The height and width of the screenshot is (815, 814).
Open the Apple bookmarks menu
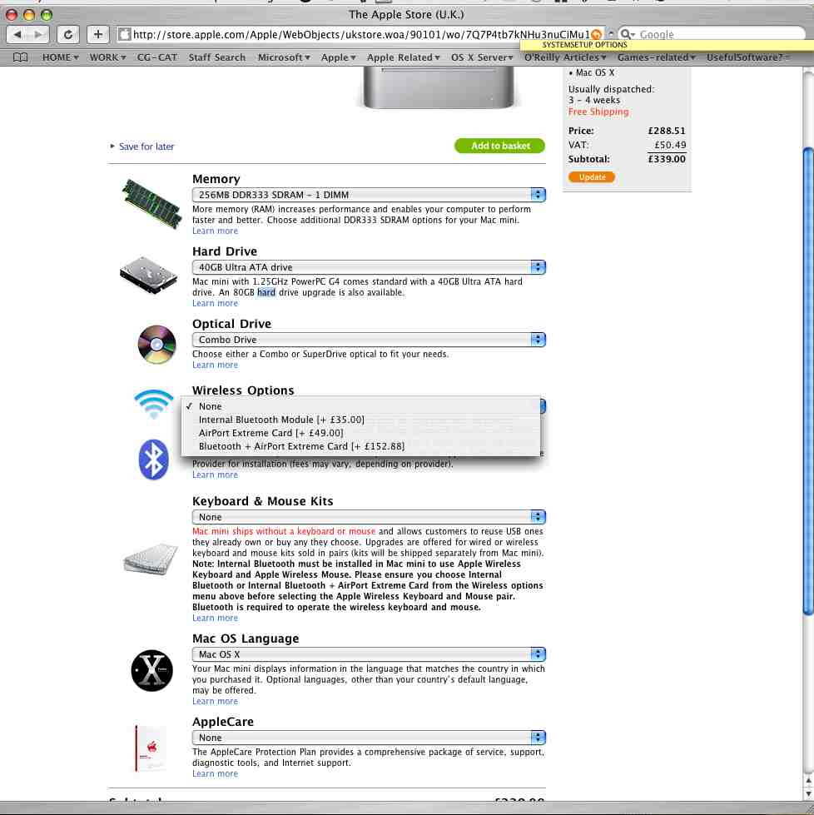(x=339, y=57)
